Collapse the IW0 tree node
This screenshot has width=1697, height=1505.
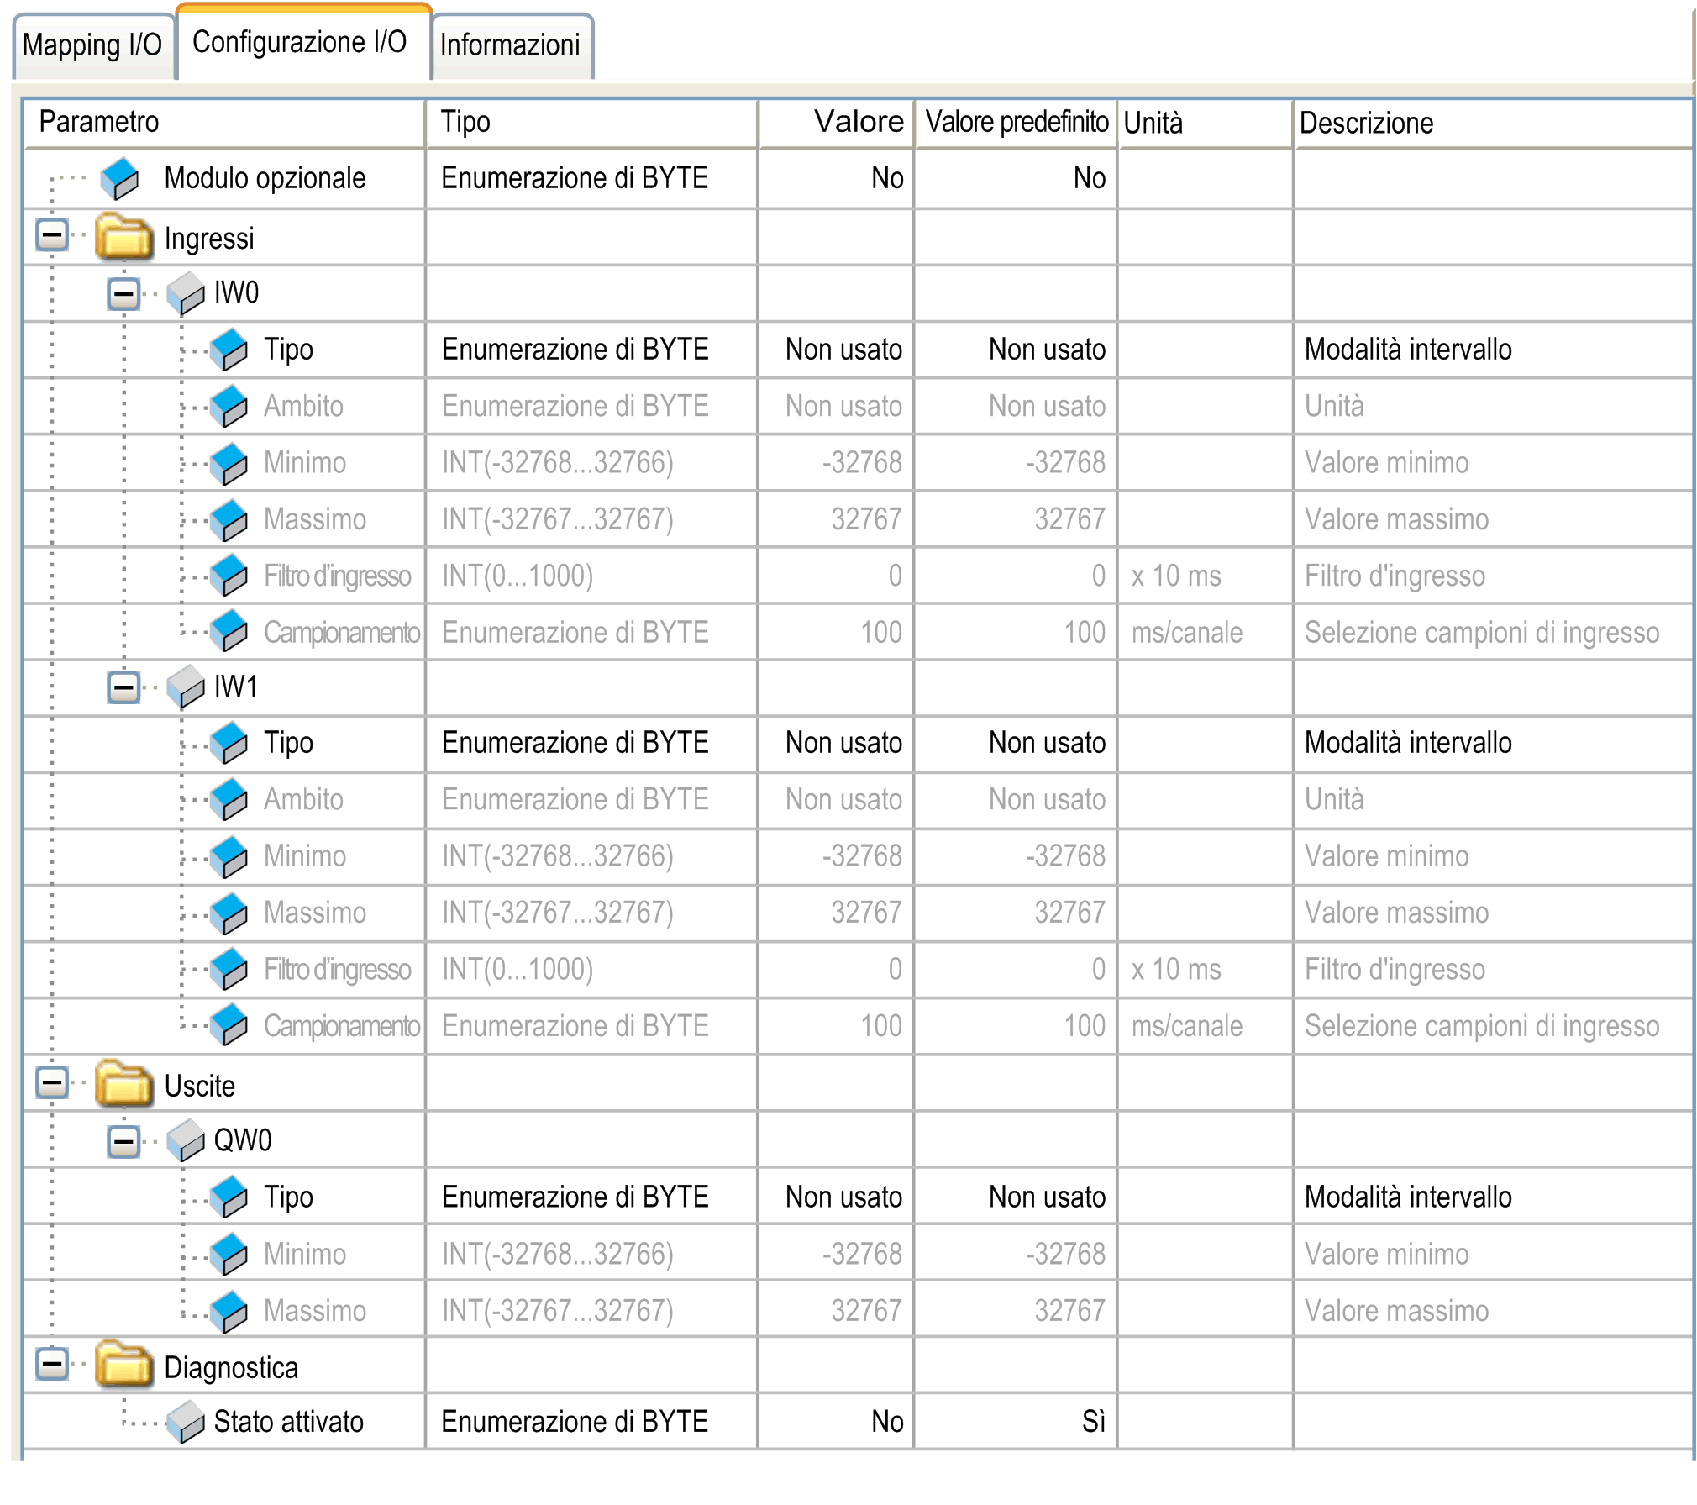pos(123,293)
